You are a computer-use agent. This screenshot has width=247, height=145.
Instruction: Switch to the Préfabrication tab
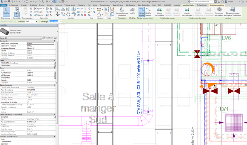tap(202, 5)
